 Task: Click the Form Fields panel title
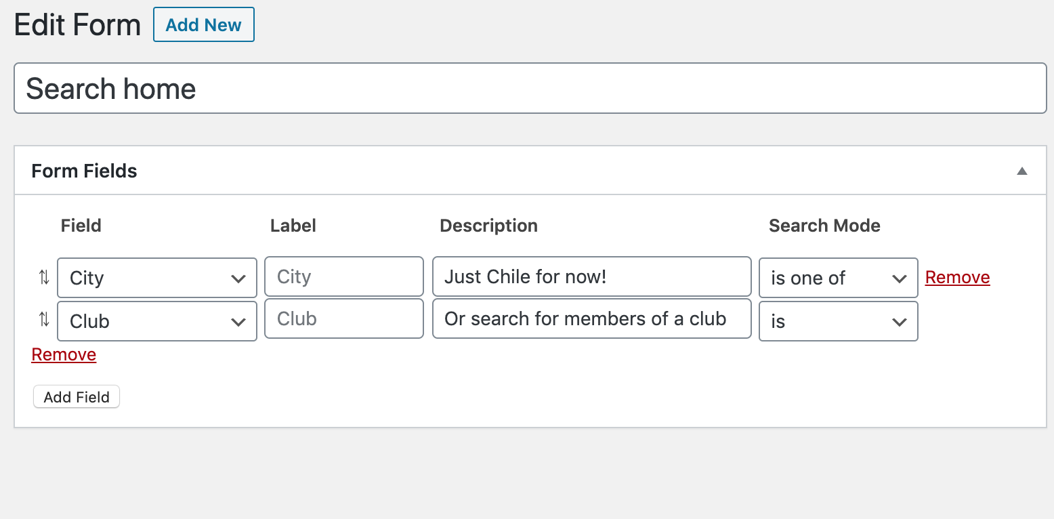tap(85, 171)
